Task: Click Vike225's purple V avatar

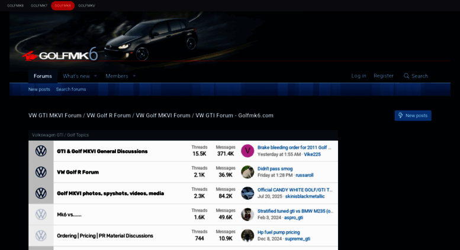Action: pos(247,151)
